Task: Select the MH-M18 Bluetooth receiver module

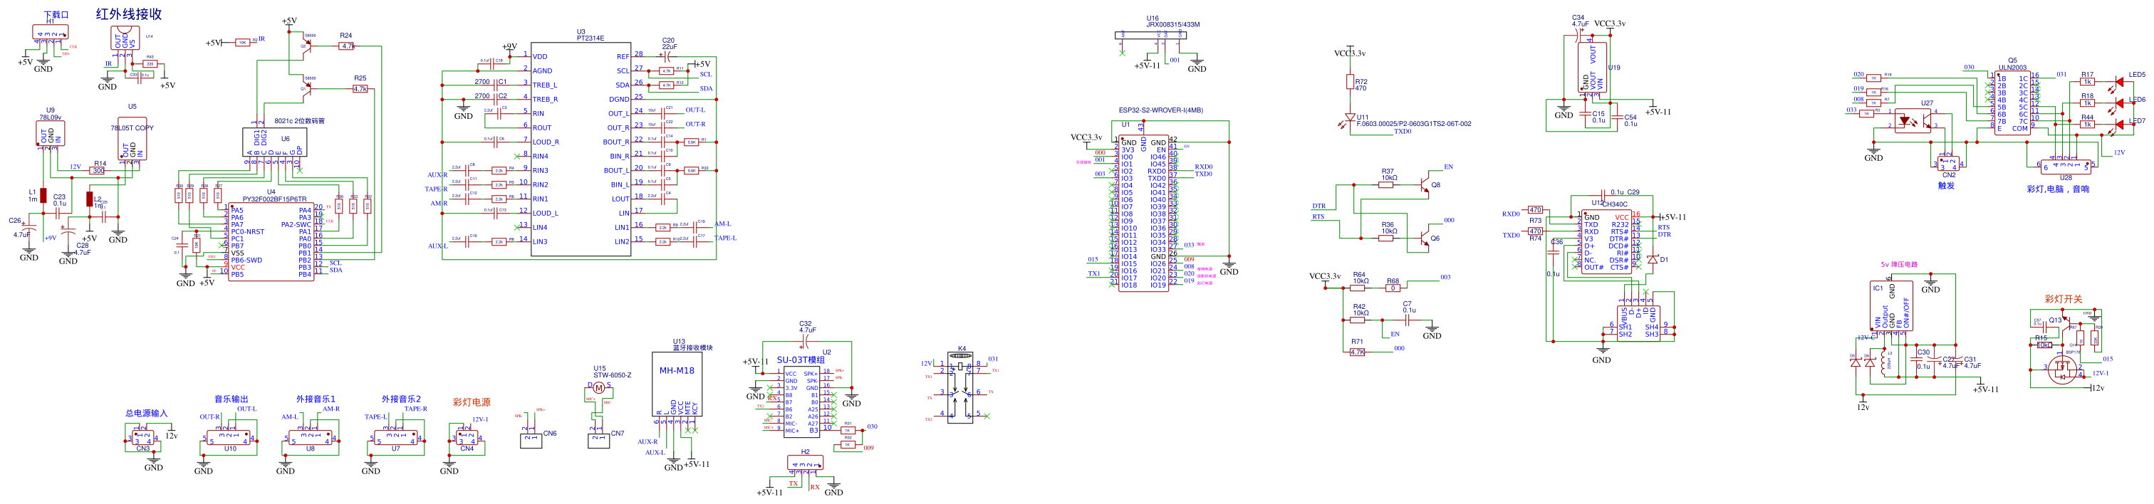Action: point(677,384)
